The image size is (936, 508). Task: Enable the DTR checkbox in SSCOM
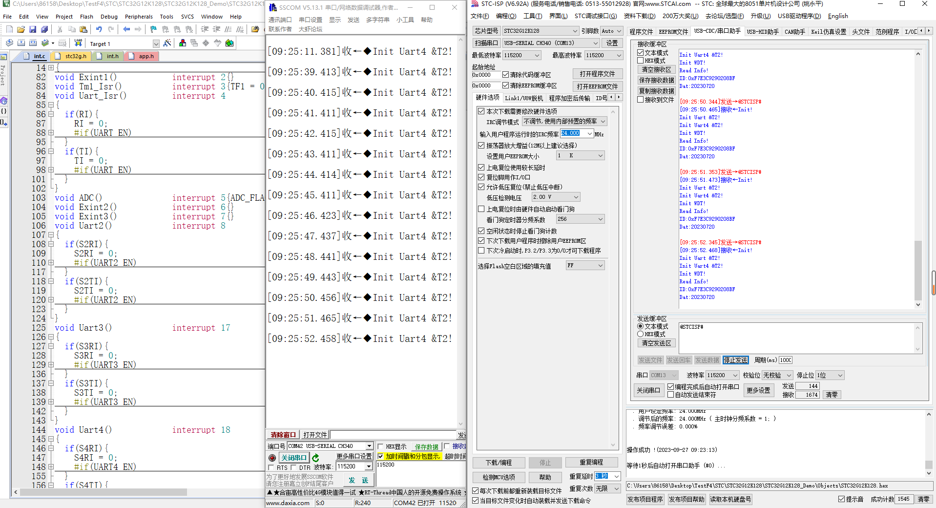click(293, 467)
